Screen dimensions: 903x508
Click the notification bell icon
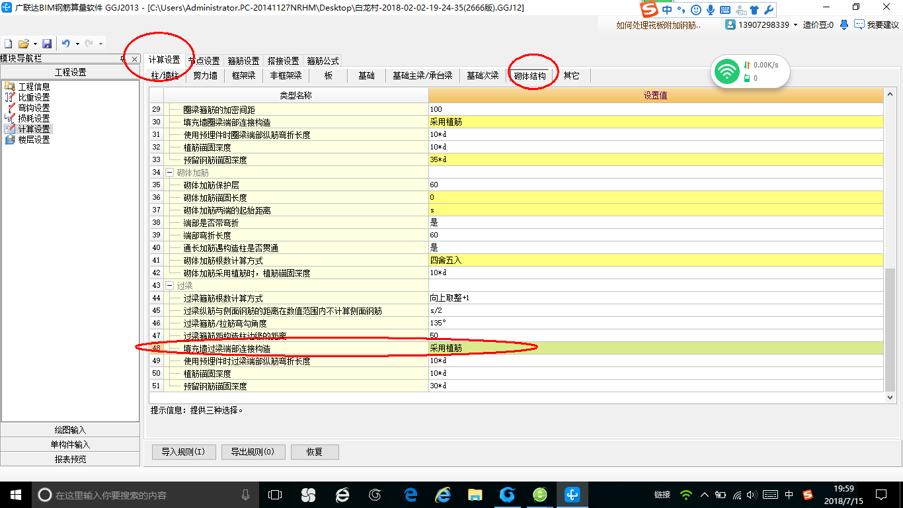844,24
